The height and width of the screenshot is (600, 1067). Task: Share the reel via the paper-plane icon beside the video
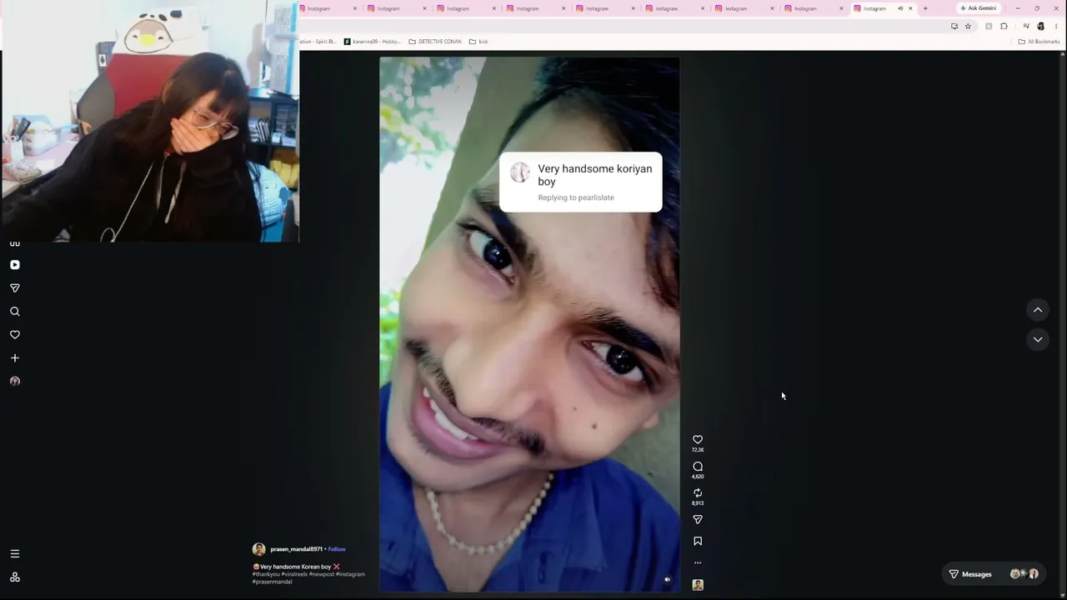698,520
